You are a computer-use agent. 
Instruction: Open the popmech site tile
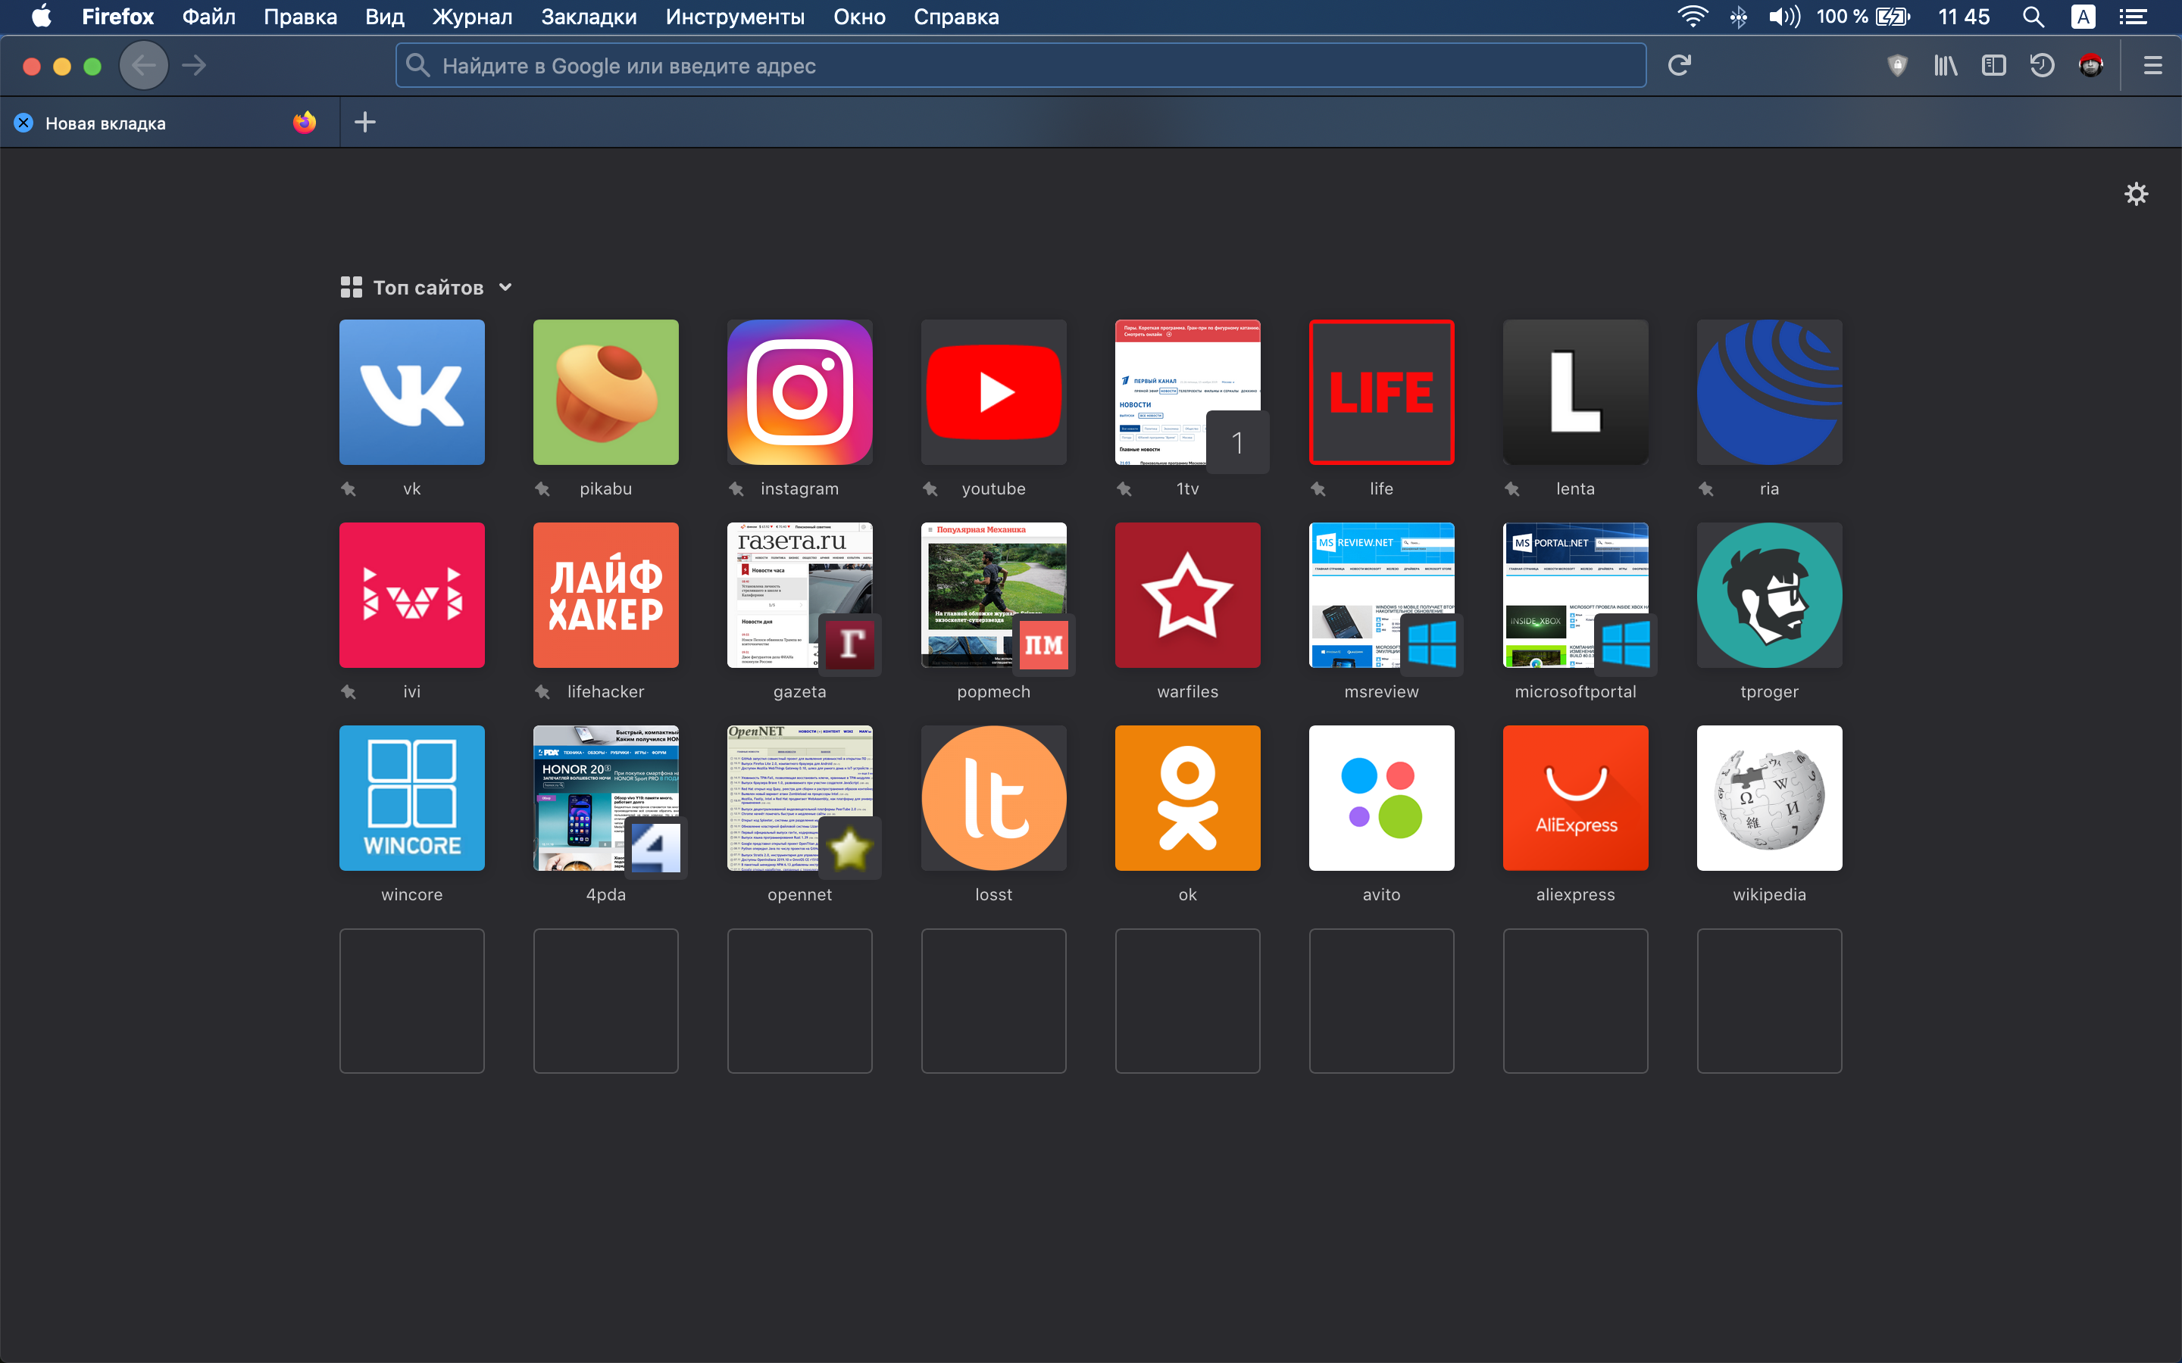click(993, 595)
